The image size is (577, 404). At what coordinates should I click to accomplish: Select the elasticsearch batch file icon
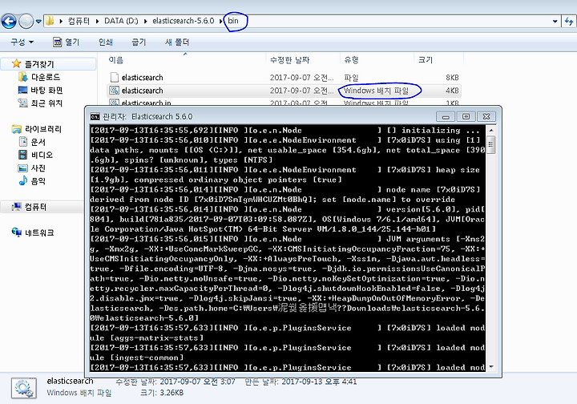115,90
